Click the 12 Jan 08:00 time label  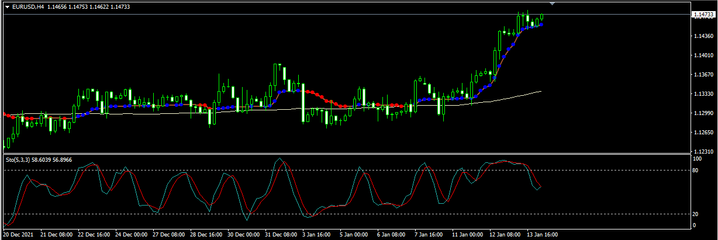[506, 235]
